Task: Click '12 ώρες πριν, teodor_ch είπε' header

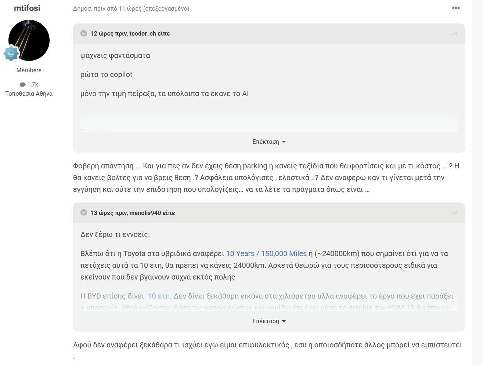Action: pyautogui.click(x=130, y=33)
